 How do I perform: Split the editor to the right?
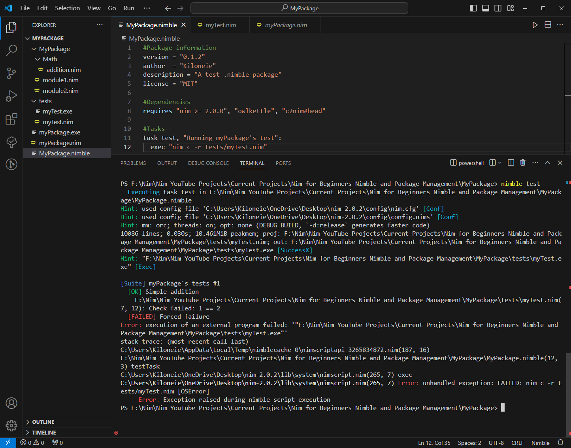pos(548,25)
